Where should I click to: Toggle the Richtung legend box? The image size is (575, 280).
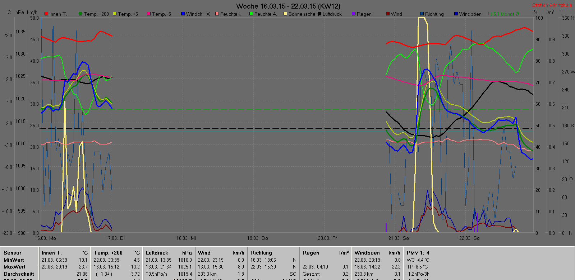(x=422, y=14)
